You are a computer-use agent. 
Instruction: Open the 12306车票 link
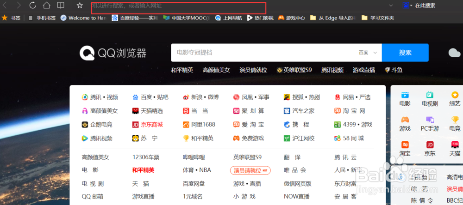click(x=146, y=157)
